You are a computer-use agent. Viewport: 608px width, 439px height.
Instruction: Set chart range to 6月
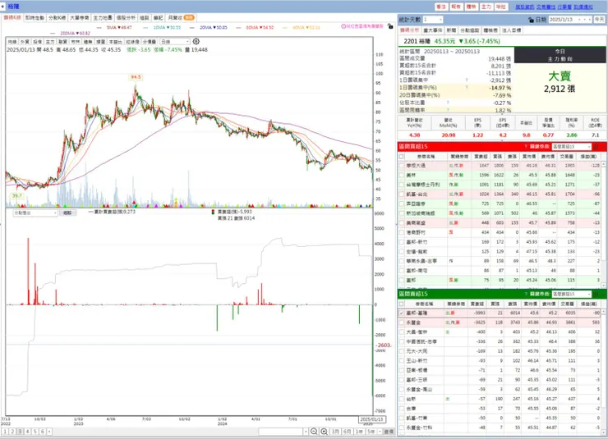(347, 432)
